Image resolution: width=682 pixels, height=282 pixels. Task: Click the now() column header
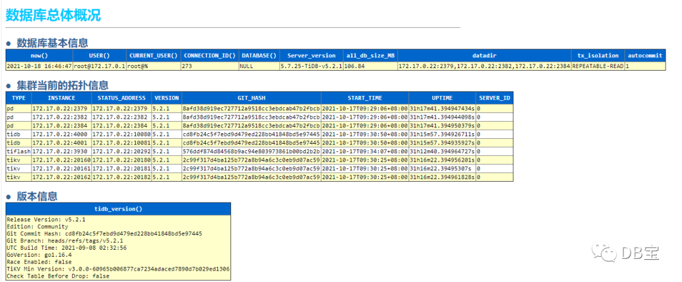coord(39,56)
